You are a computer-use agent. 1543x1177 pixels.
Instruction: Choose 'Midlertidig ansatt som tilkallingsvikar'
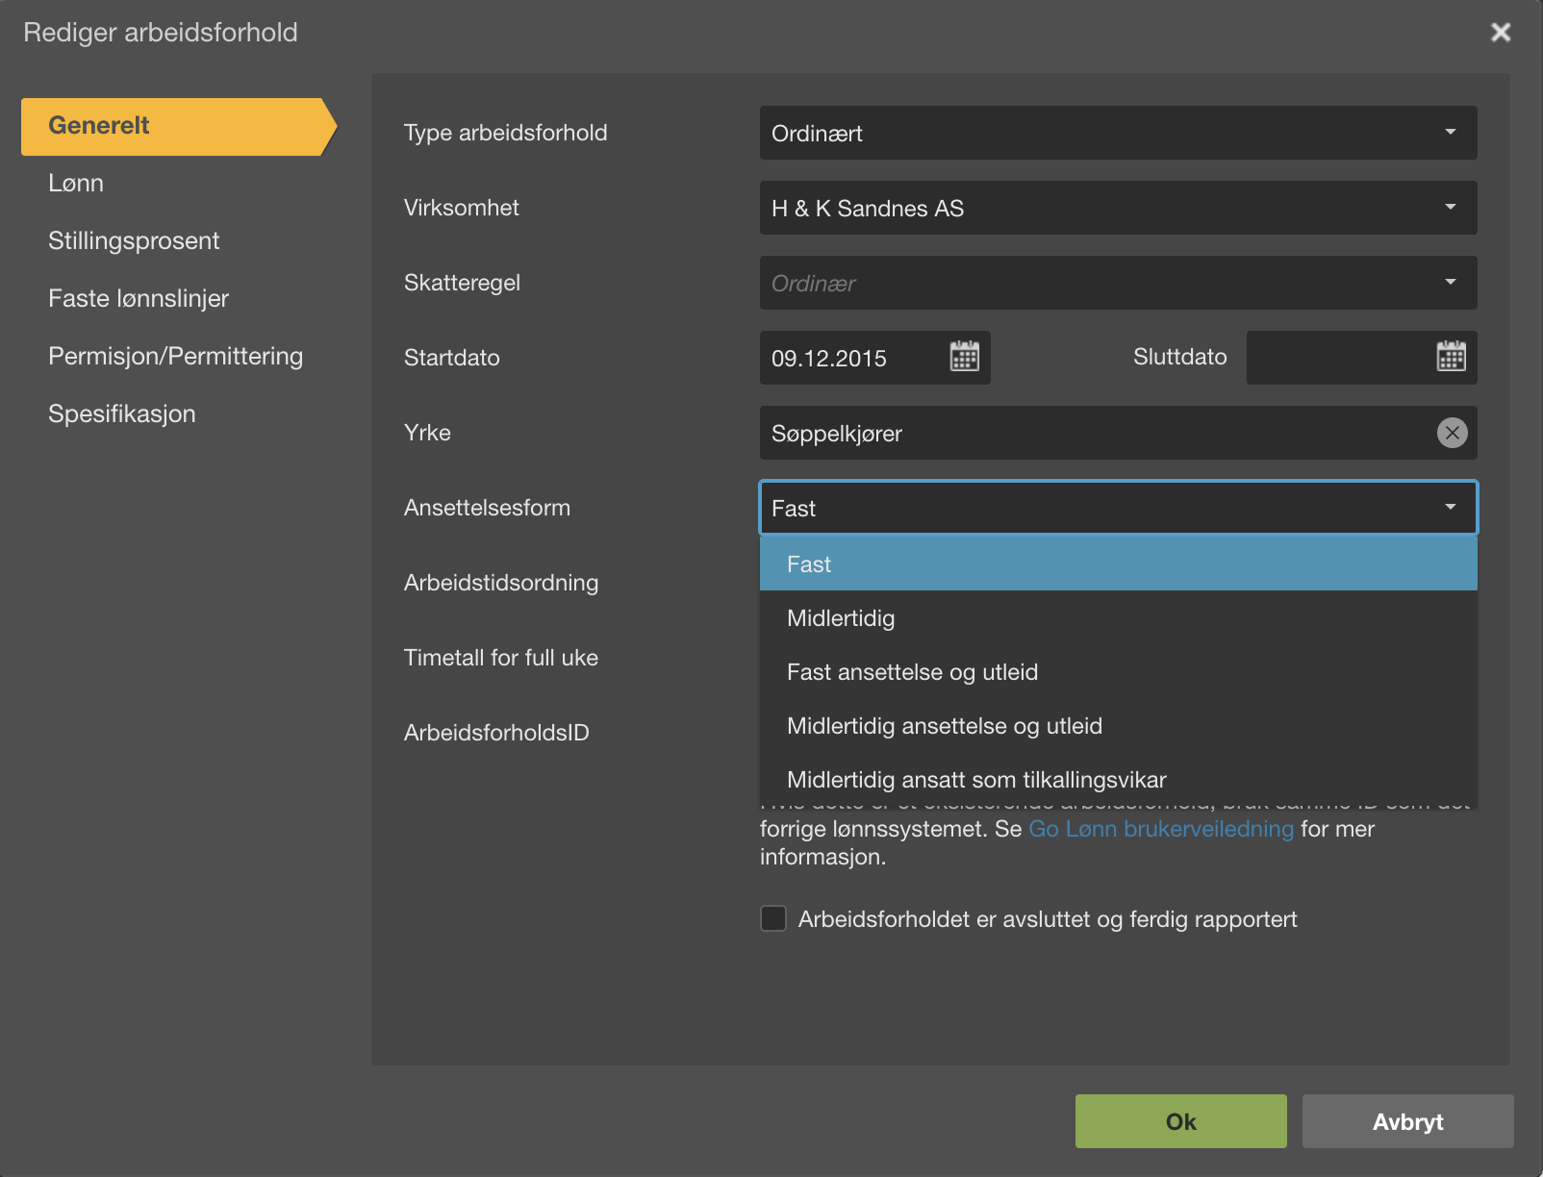tap(1118, 779)
